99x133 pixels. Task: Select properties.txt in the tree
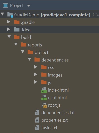55,120
